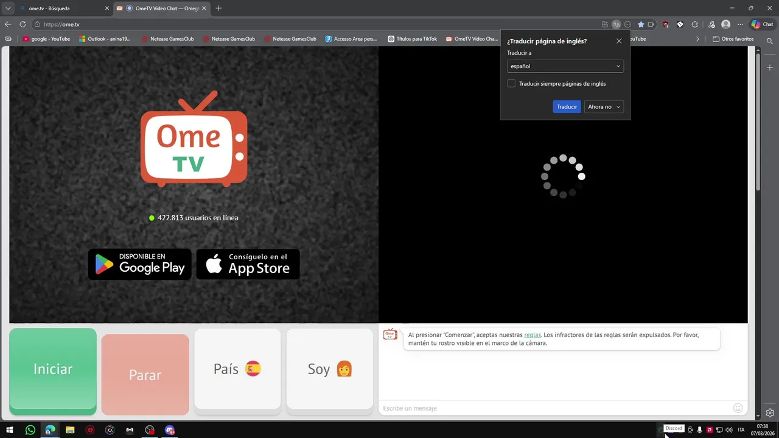Open the App Store download badge
This screenshot has width=779, height=438.
248,264
